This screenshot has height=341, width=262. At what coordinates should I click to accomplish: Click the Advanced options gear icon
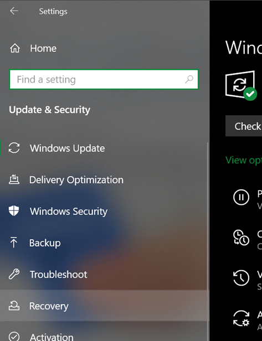pos(241,318)
